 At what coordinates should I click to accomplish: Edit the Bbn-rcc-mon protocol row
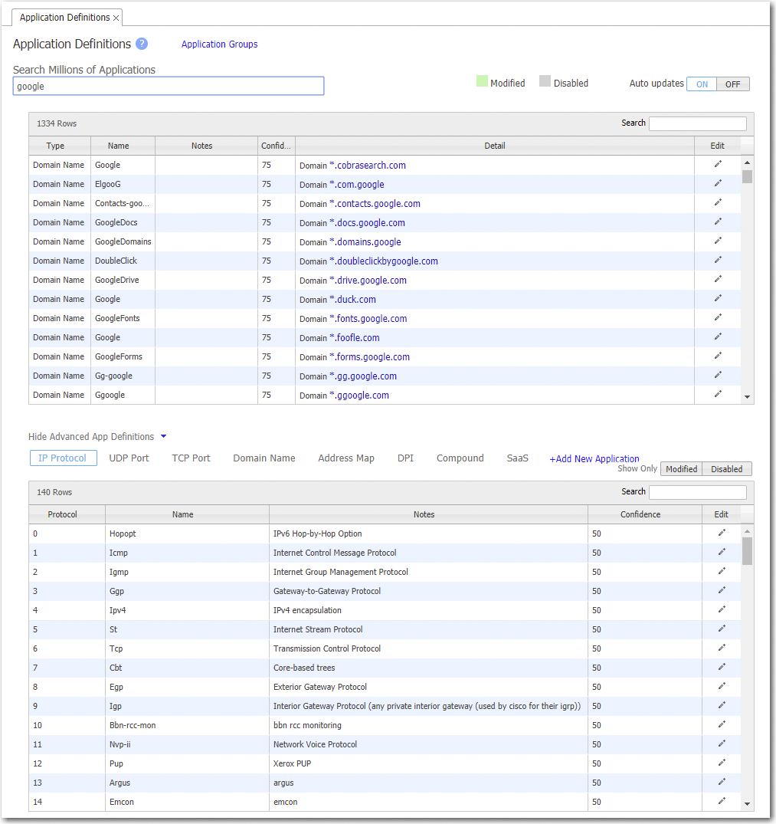(x=722, y=724)
